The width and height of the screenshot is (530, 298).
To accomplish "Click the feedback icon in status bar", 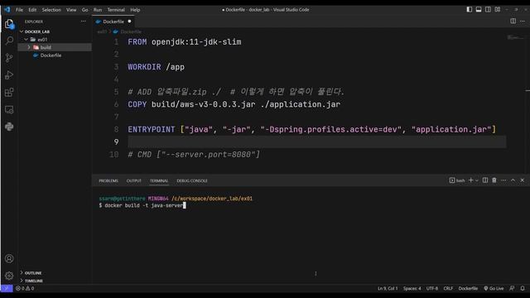I will pos(512,288).
